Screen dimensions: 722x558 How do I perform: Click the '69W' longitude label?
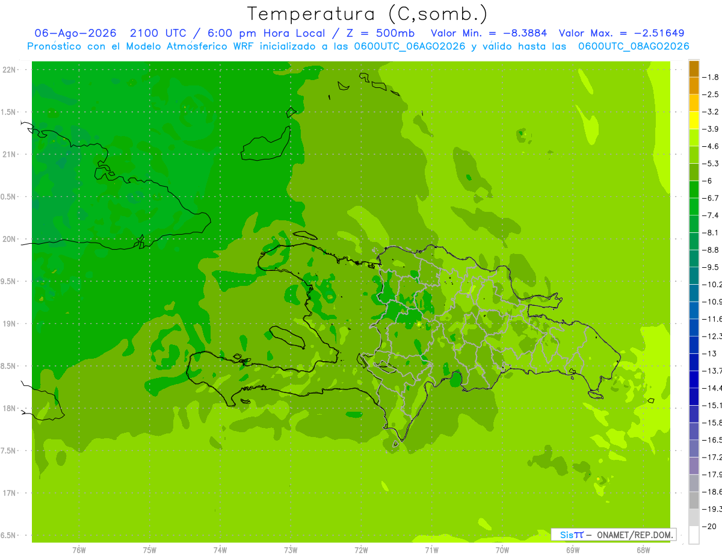[573, 550]
